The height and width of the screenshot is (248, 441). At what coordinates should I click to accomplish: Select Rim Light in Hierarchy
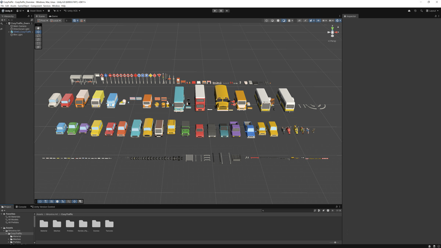tap(18, 35)
